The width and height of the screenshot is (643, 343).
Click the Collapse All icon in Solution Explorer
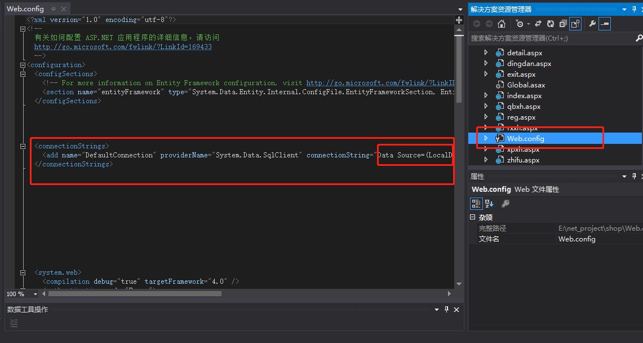tap(563, 24)
